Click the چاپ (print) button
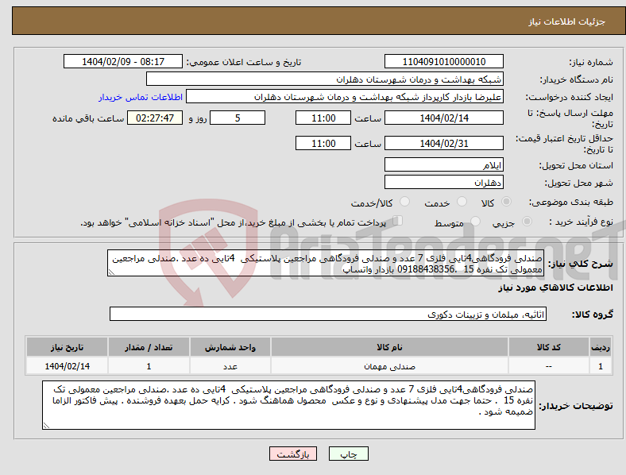The height and width of the screenshot is (475, 626). pyautogui.click(x=348, y=454)
